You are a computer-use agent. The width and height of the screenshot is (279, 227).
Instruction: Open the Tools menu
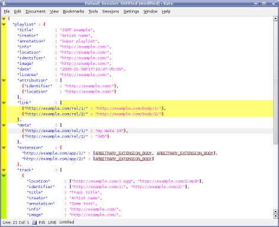coord(93,11)
